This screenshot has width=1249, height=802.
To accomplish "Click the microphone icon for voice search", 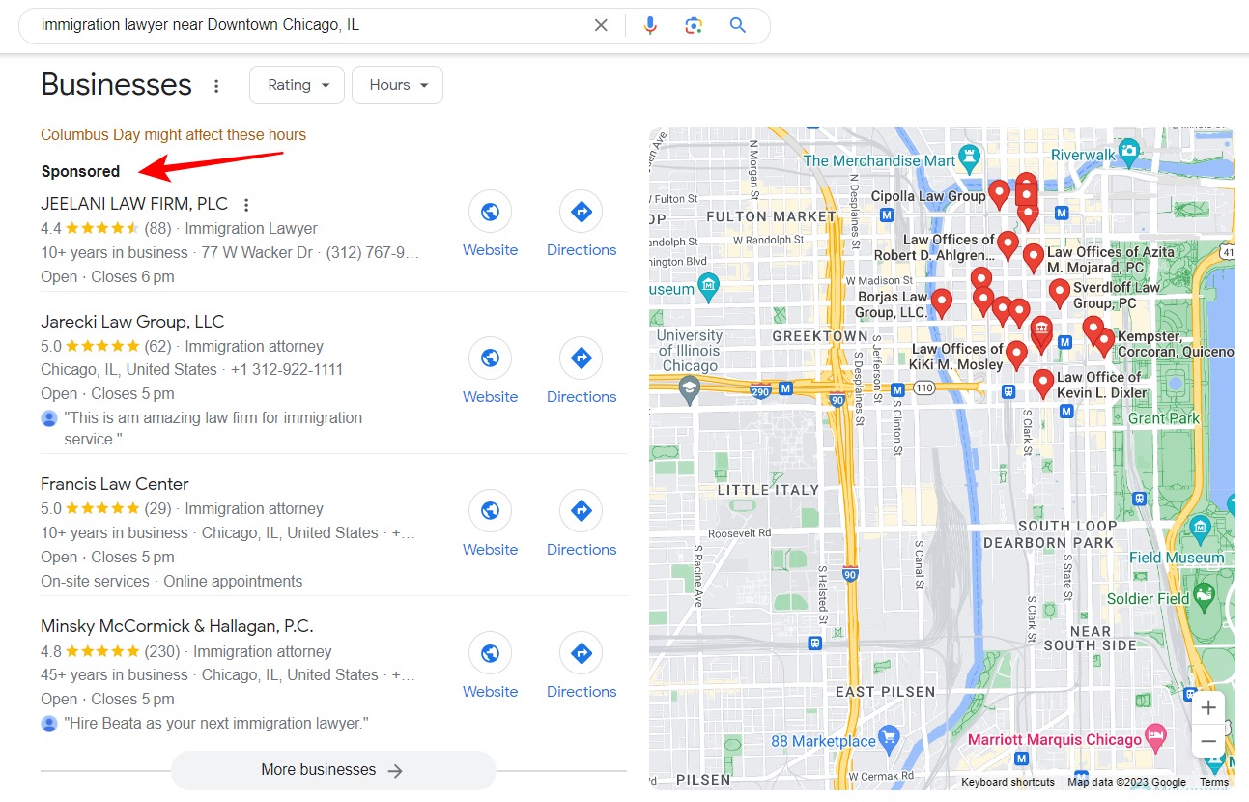I will (650, 24).
